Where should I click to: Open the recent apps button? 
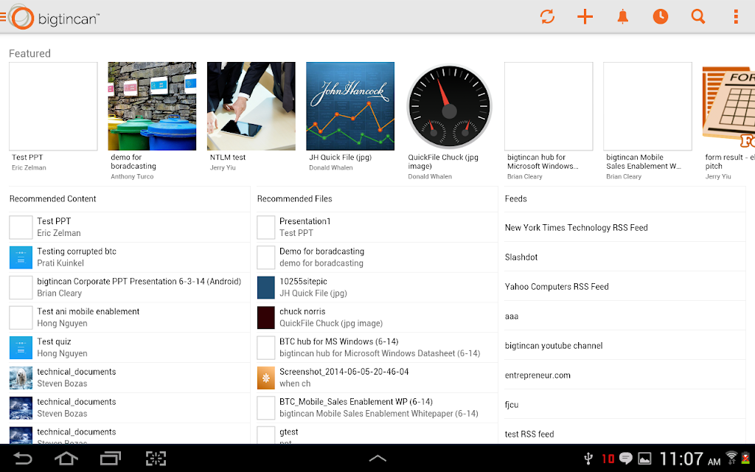(x=111, y=459)
